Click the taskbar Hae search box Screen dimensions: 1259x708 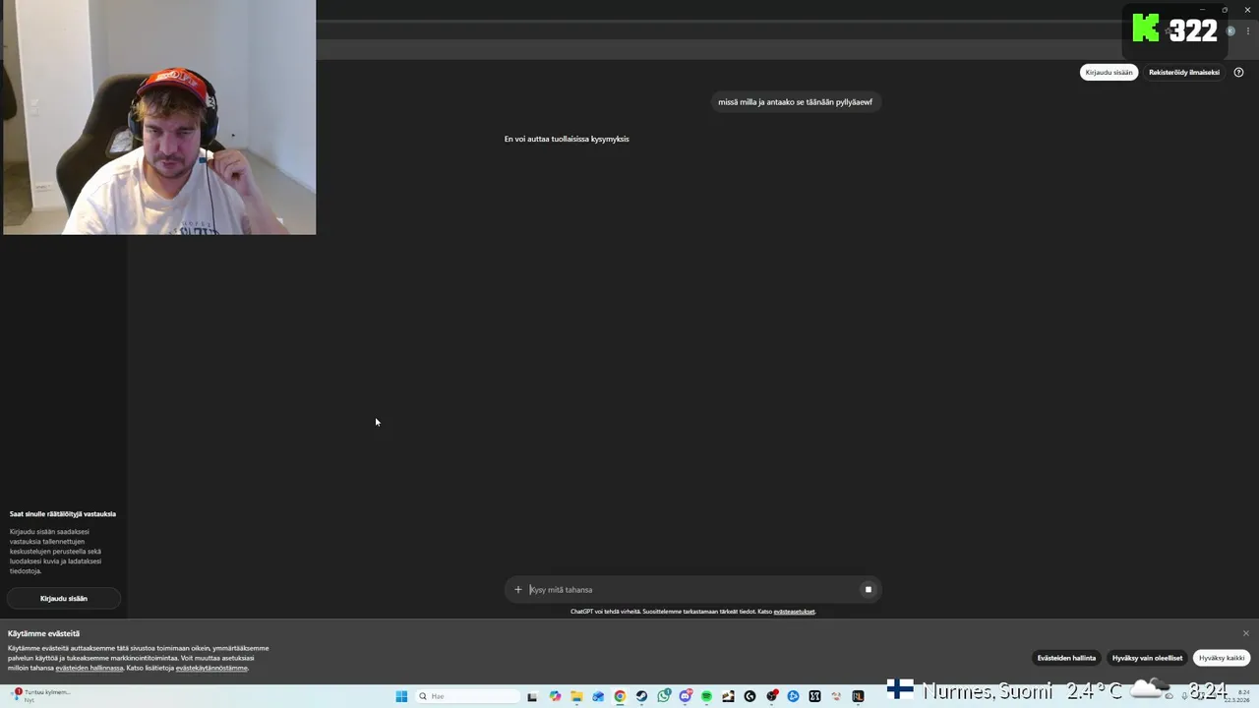pyautogui.click(x=468, y=696)
